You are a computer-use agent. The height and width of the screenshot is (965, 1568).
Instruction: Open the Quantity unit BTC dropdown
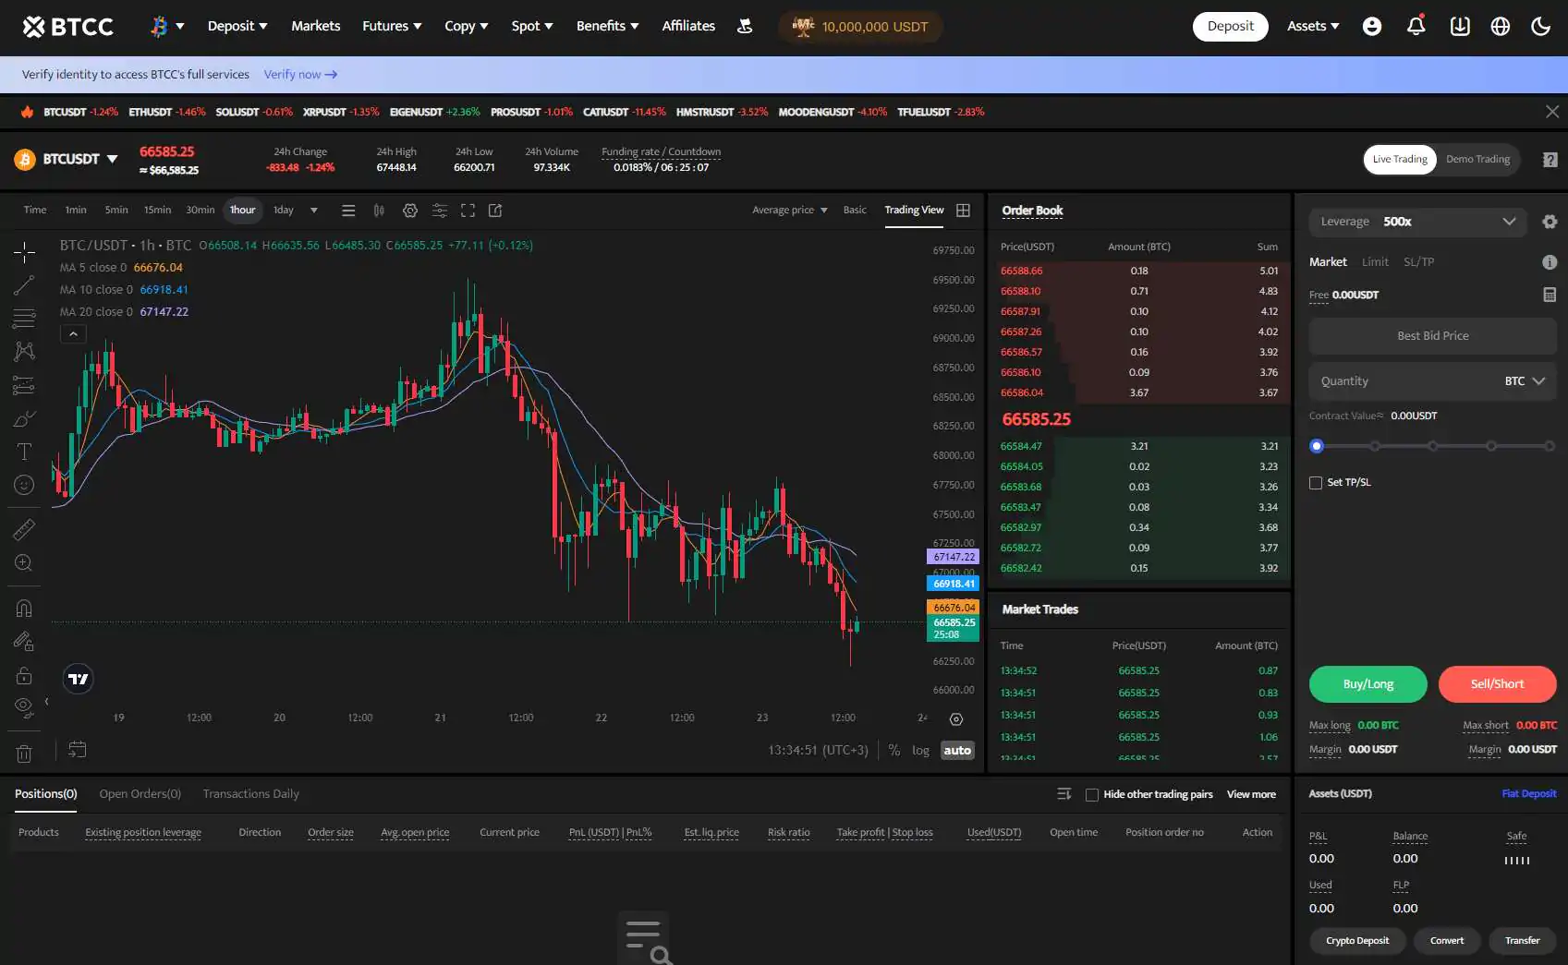[1525, 381]
